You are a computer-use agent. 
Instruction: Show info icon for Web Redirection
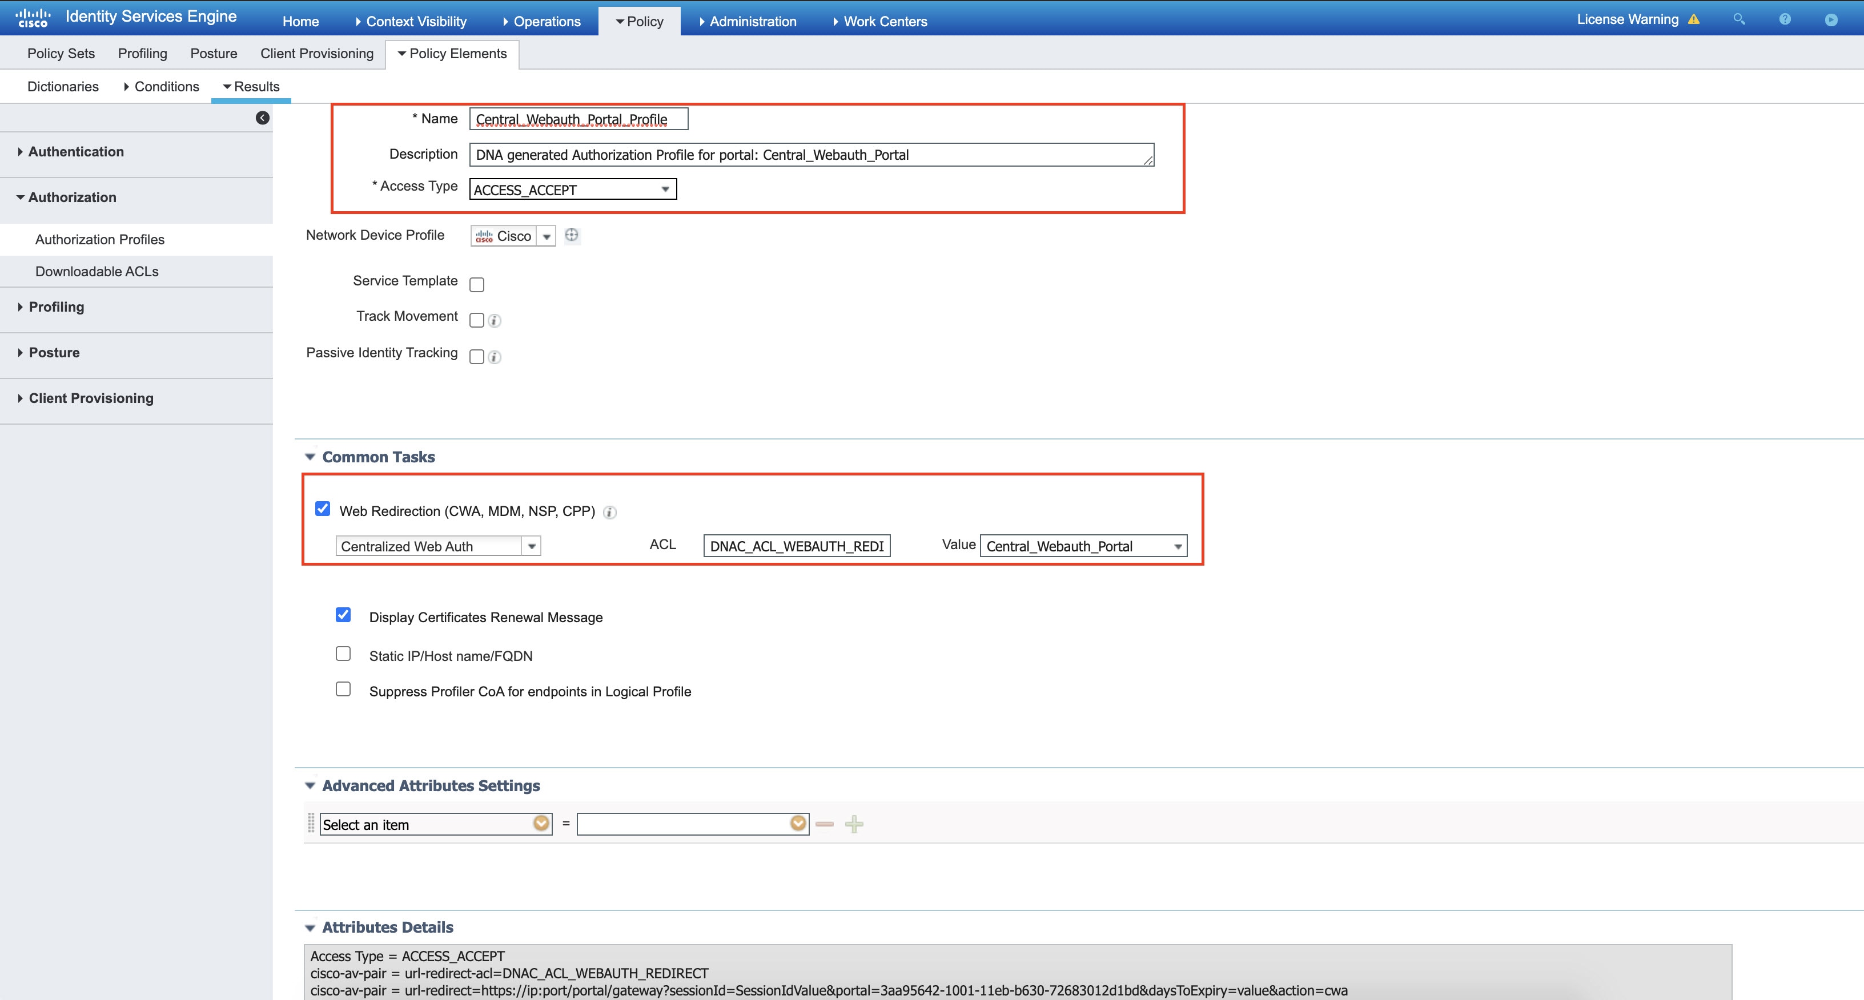(610, 512)
